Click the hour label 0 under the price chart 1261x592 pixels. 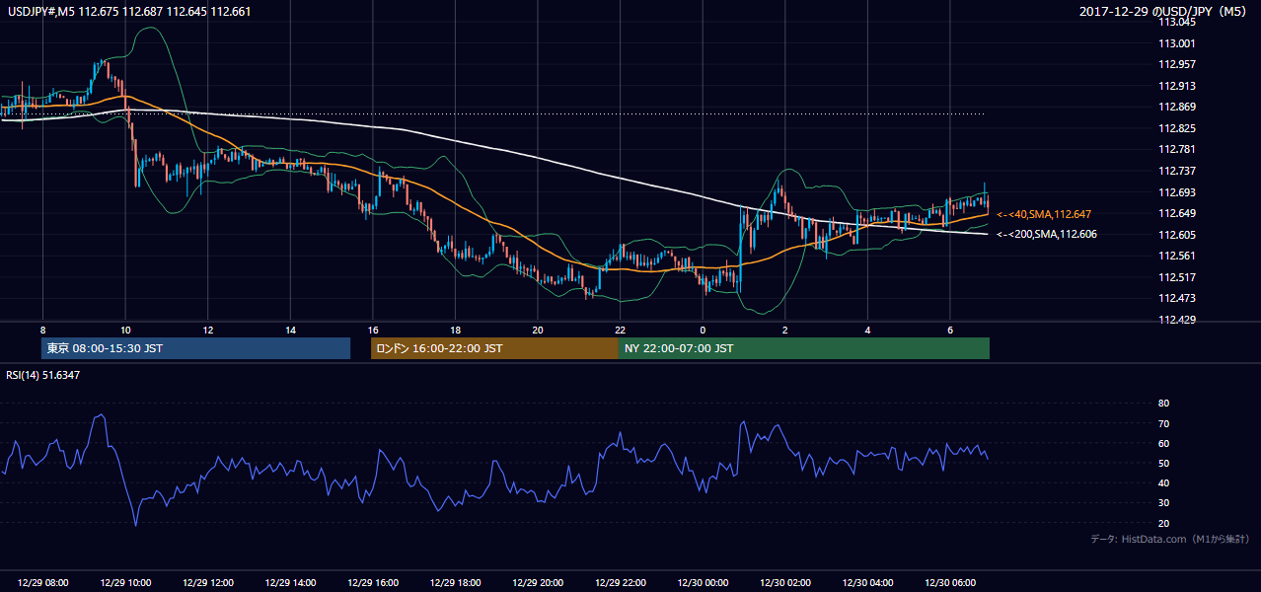(703, 329)
